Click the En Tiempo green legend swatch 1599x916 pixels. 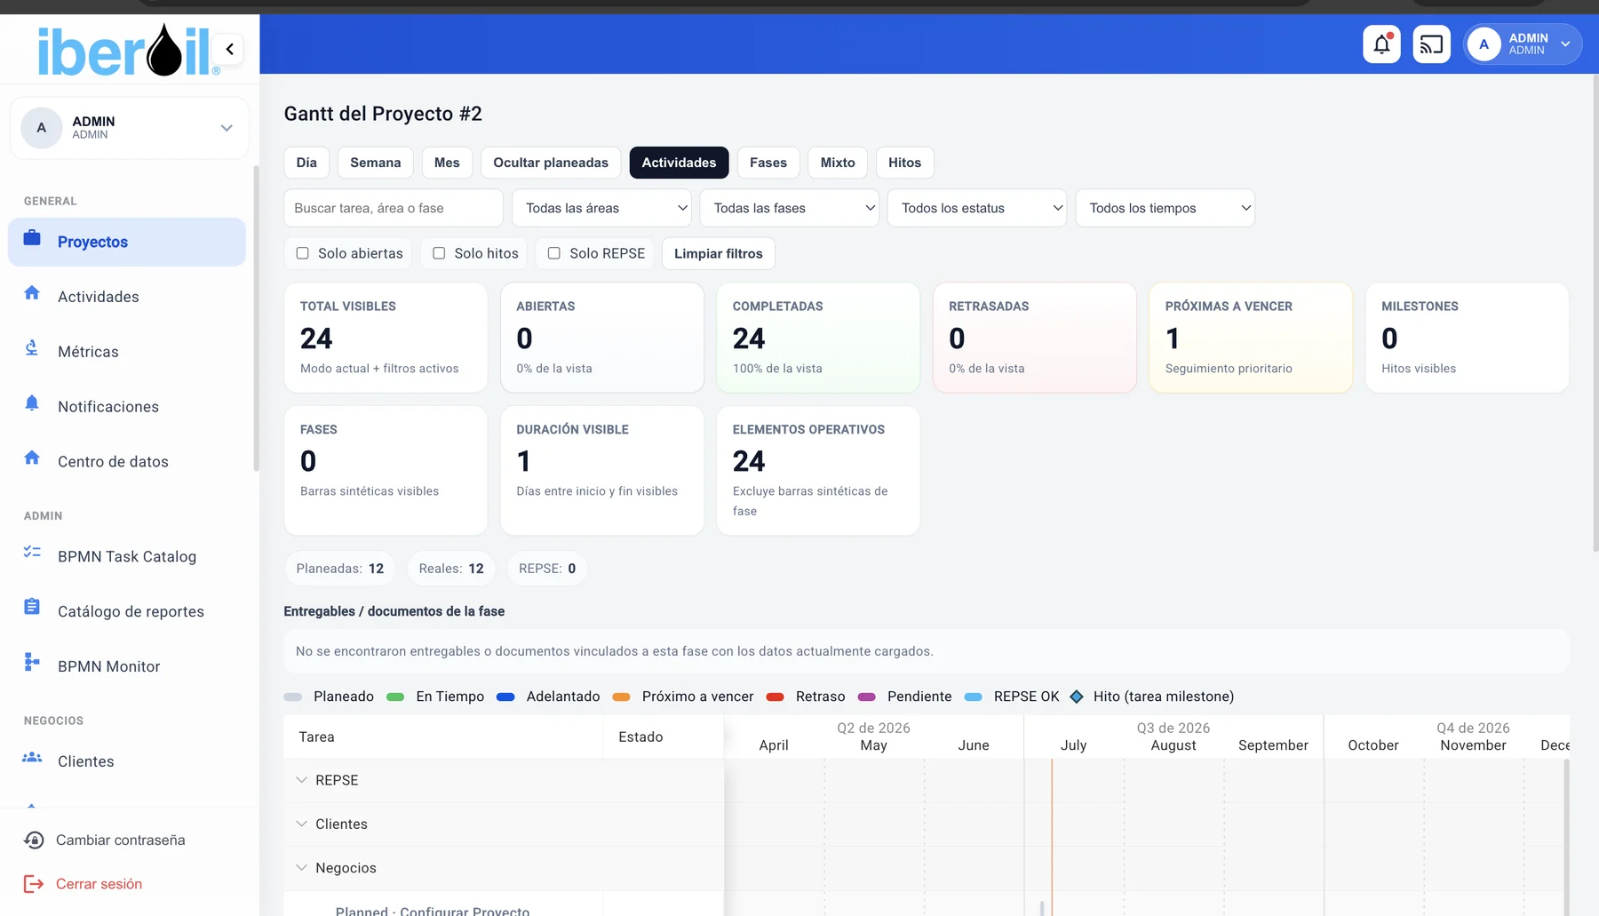click(395, 697)
